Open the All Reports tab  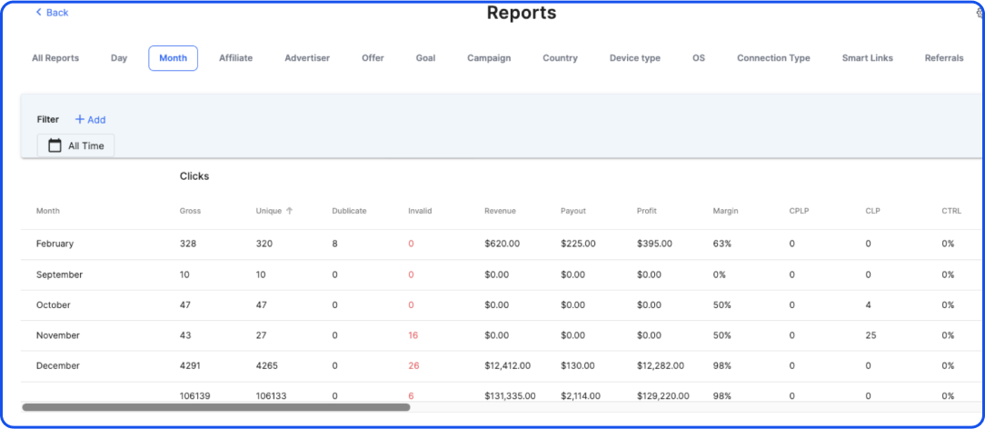click(55, 58)
